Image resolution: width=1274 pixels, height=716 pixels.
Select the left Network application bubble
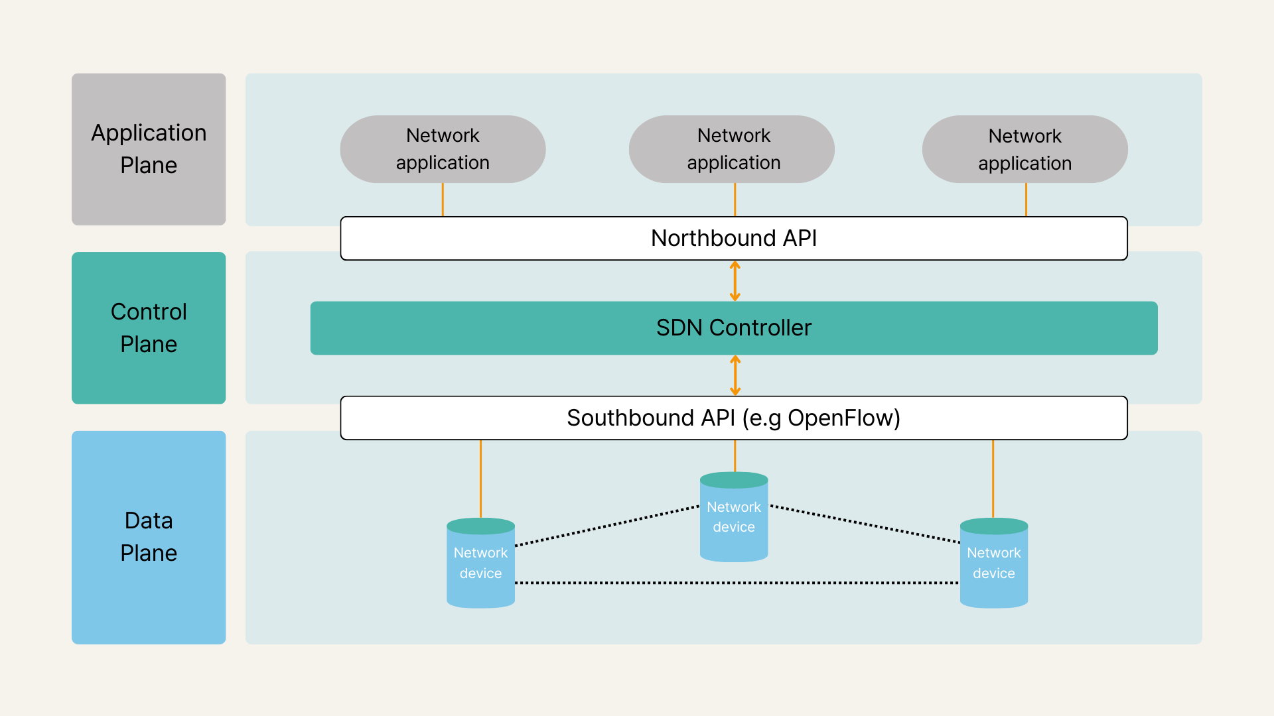[x=443, y=149]
